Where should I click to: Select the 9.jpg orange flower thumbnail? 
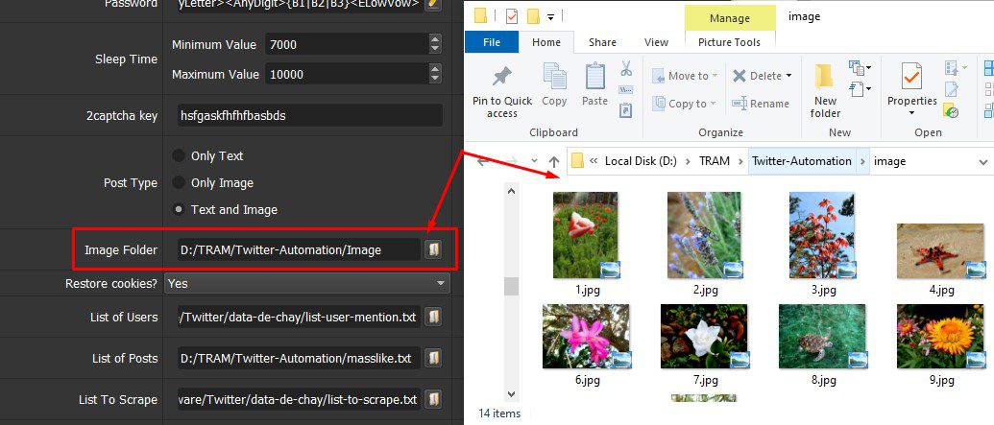941,337
